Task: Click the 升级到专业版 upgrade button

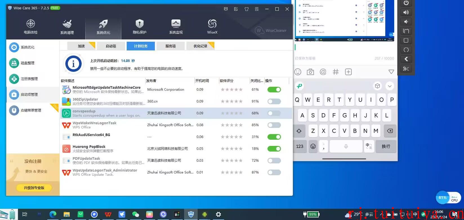Action: tap(34, 188)
